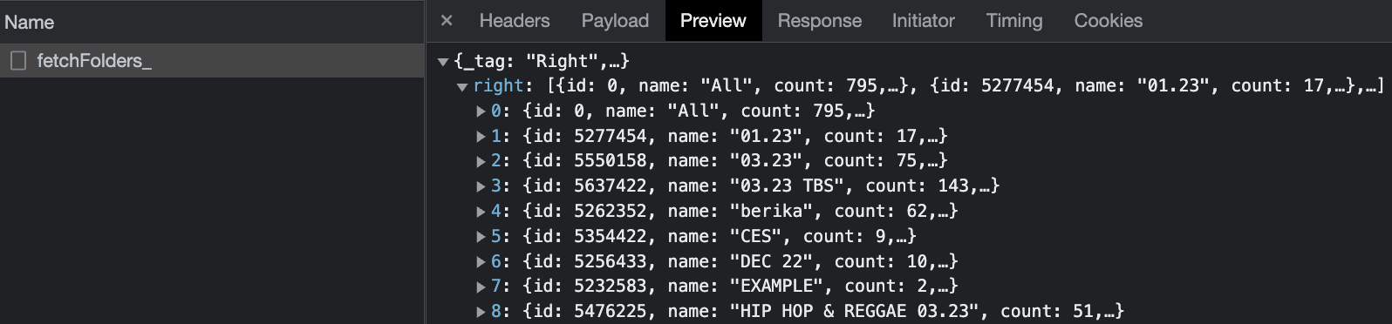
Task: Close the request details panel
Action: (x=447, y=20)
